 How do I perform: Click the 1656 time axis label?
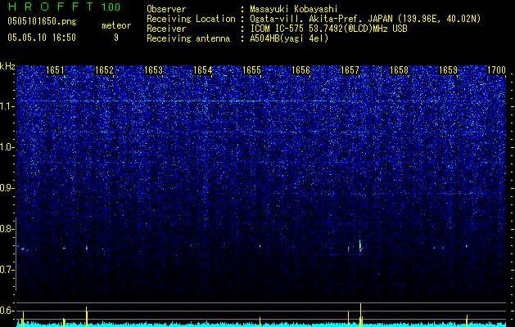[300, 70]
